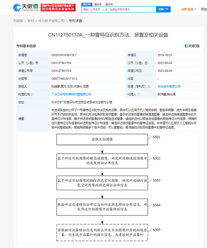The image size is (207, 248).
Task: Click flowchart step S501 box 获取目标图像
Action: click(102, 139)
